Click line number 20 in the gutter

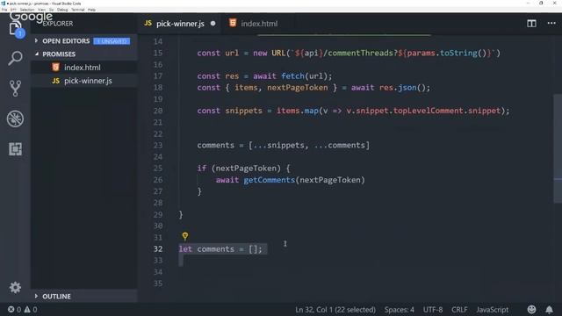(158, 111)
